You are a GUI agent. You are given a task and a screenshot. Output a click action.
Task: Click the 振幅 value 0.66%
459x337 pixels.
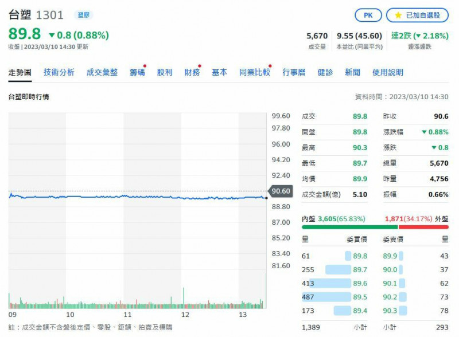[438, 194]
